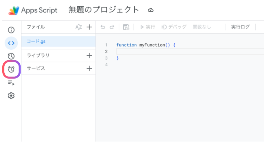Add a service using plus button
Viewport: 267px width, 145px height.
(89, 68)
